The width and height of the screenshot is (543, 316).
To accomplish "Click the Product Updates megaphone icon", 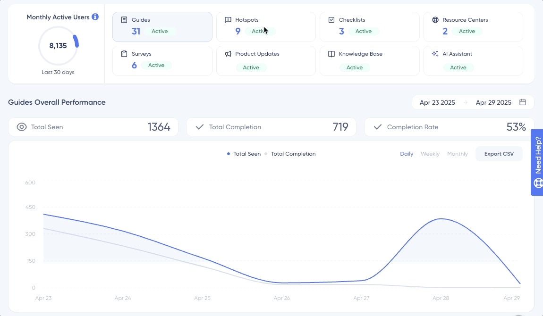I will point(228,54).
